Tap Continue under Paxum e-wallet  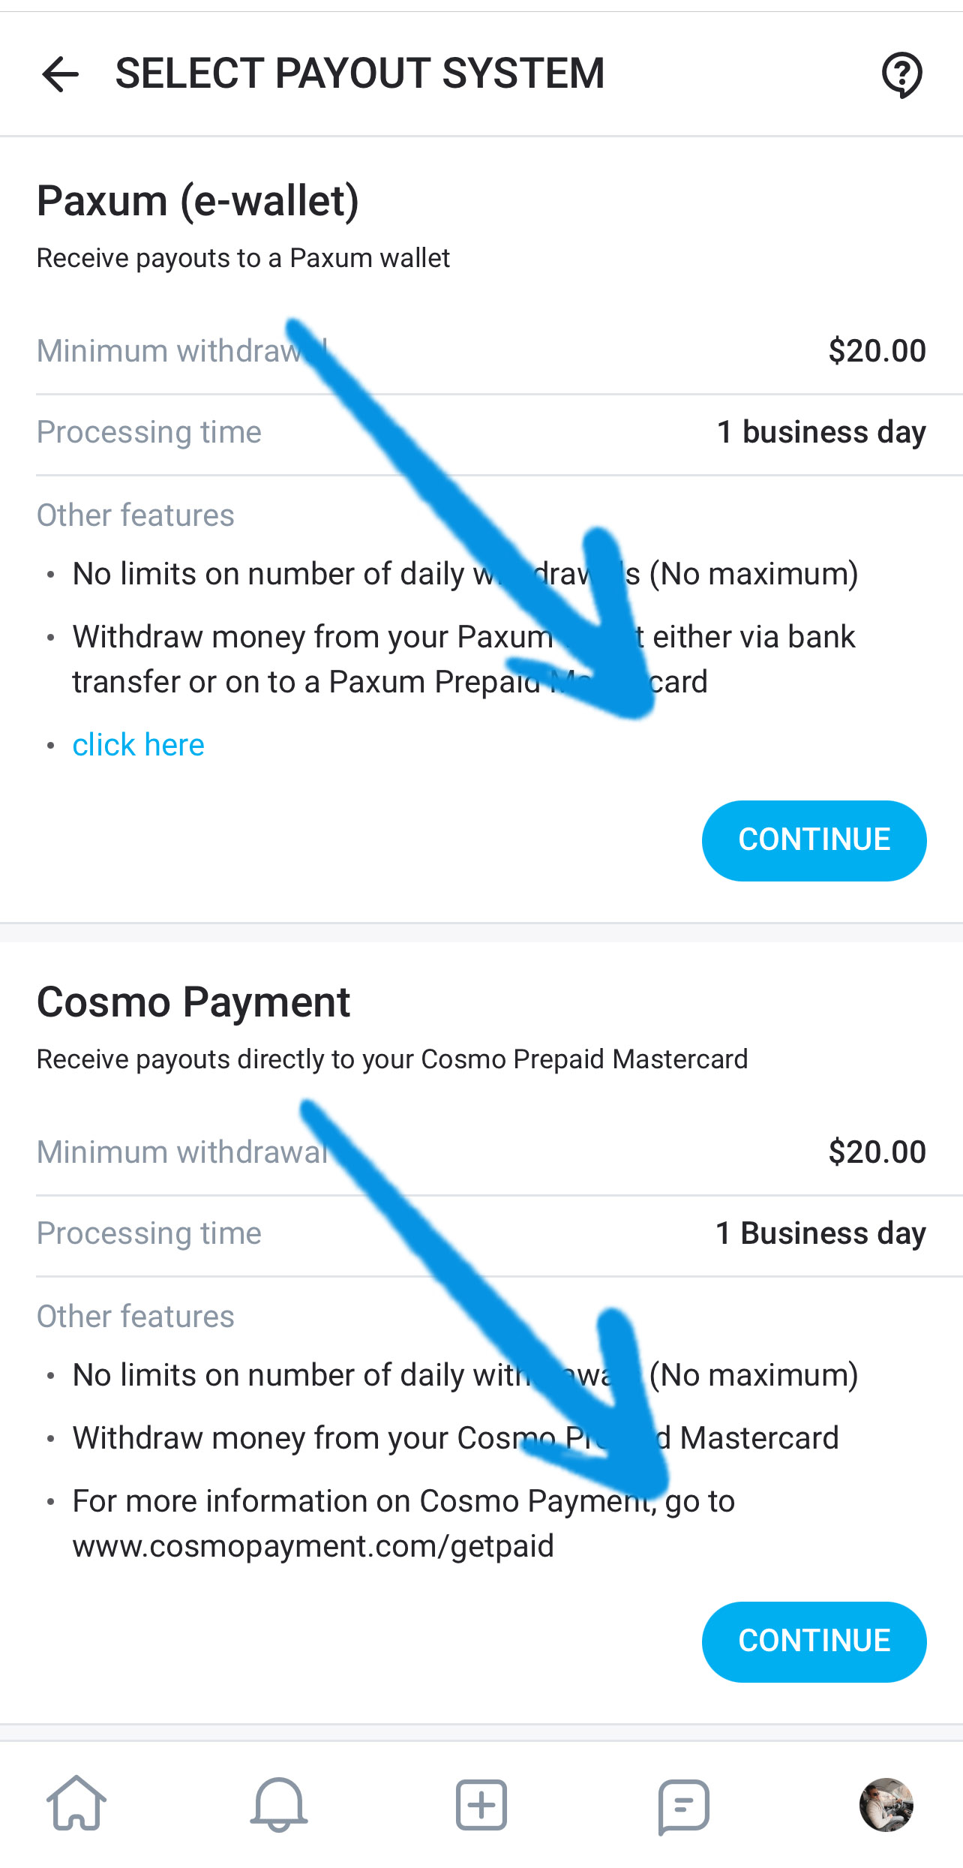pos(814,840)
